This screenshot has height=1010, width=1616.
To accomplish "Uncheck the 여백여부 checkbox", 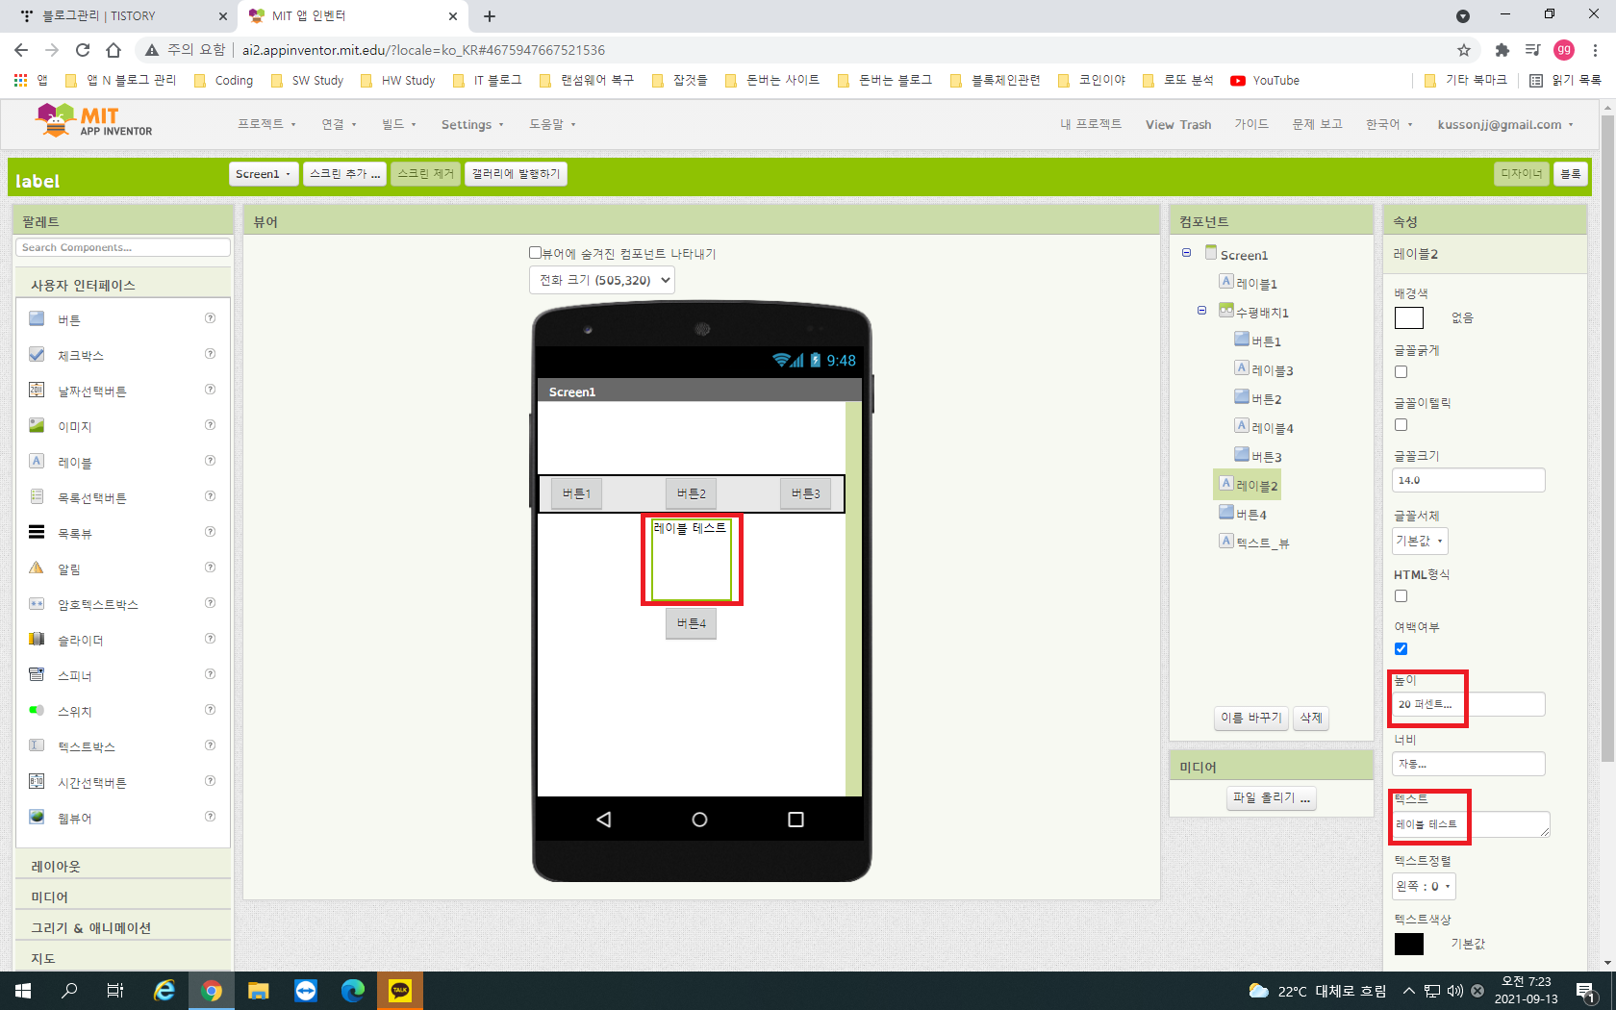I will 1401,649.
